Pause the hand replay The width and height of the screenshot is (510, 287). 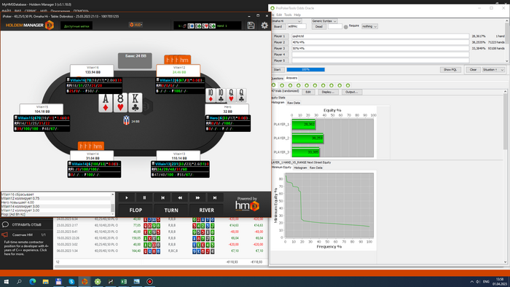[x=144, y=197]
